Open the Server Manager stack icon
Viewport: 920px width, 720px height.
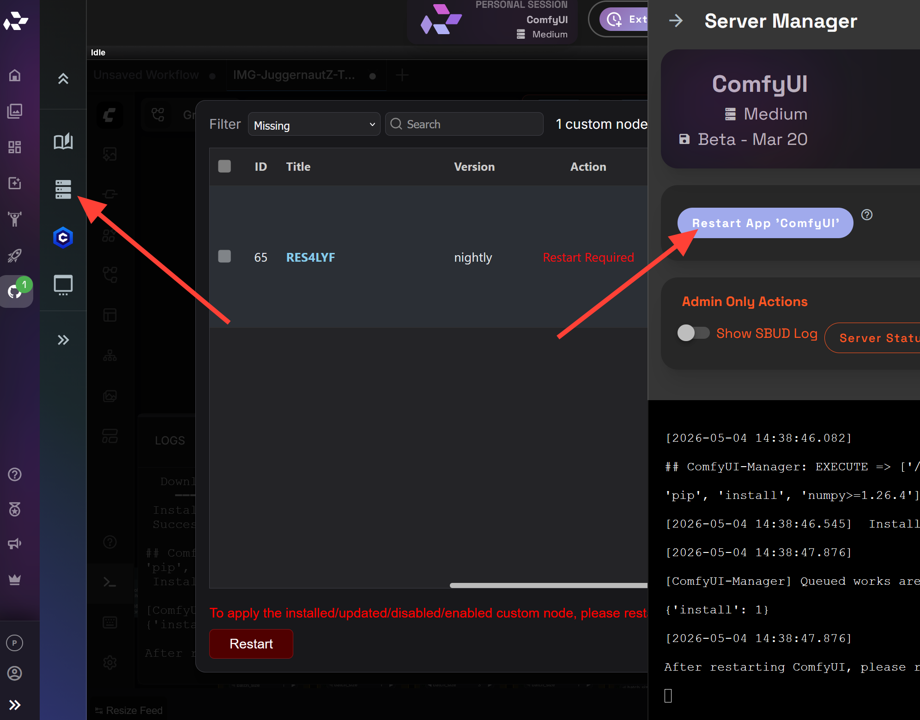[63, 189]
